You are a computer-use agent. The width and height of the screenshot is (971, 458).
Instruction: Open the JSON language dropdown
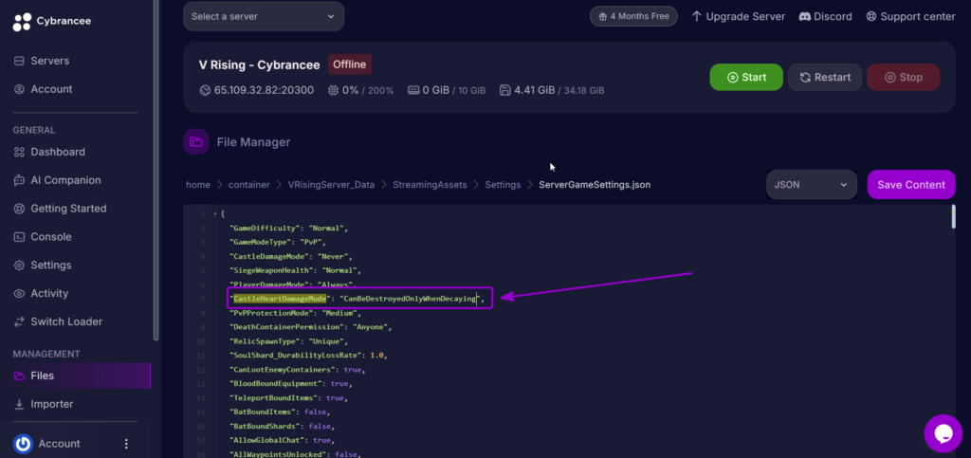[812, 185]
